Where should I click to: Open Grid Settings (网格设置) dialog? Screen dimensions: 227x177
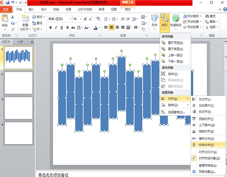(x=208, y=172)
